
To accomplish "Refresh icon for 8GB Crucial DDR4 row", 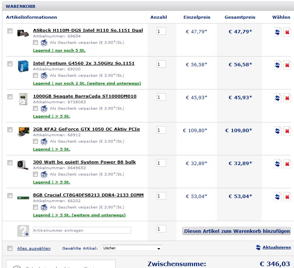I will (277, 197).
